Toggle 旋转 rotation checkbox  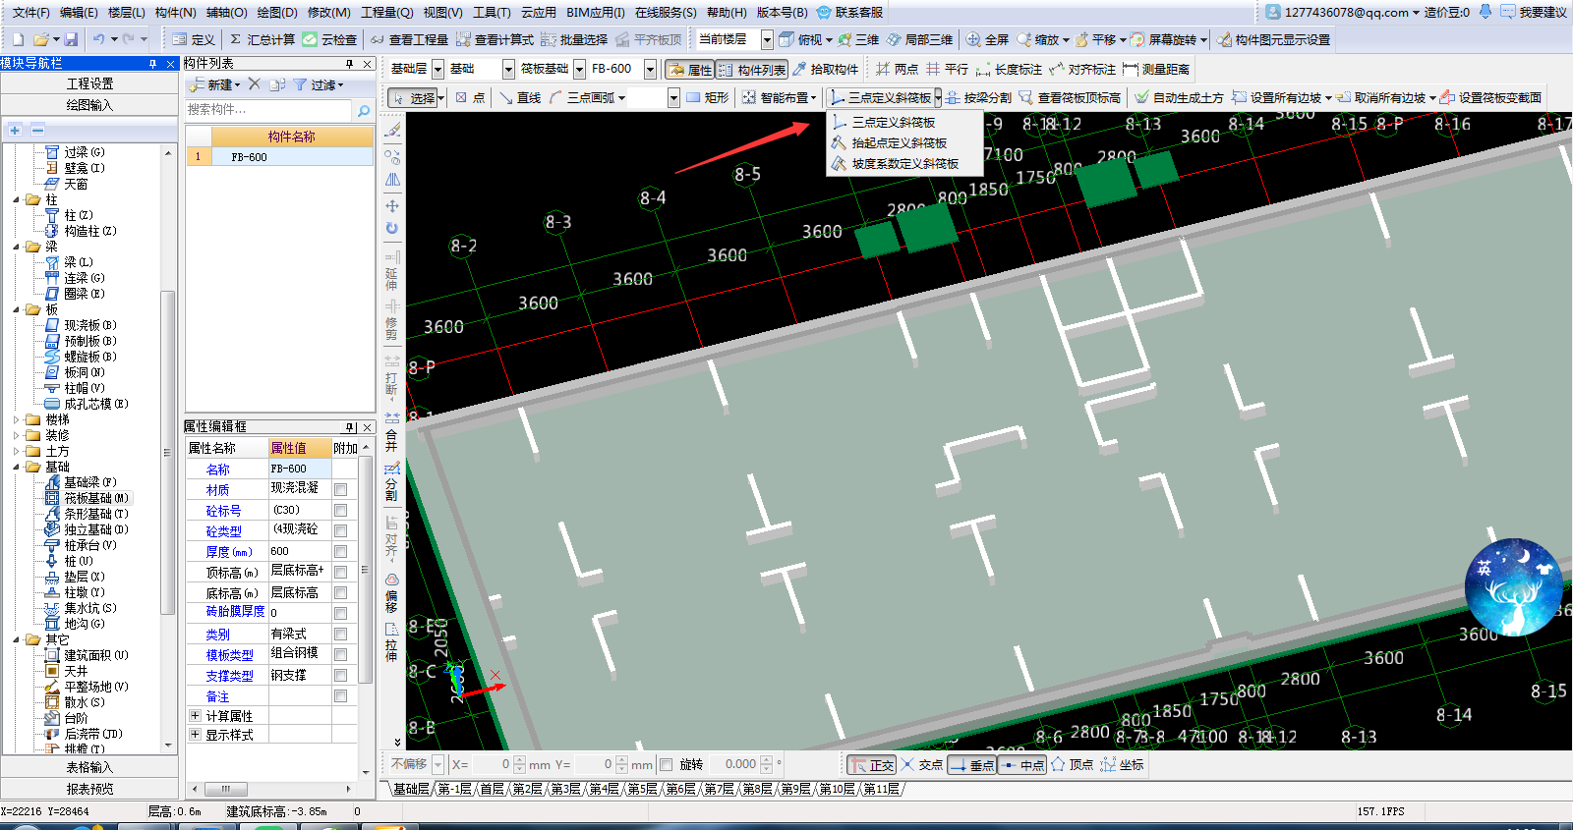click(667, 764)
